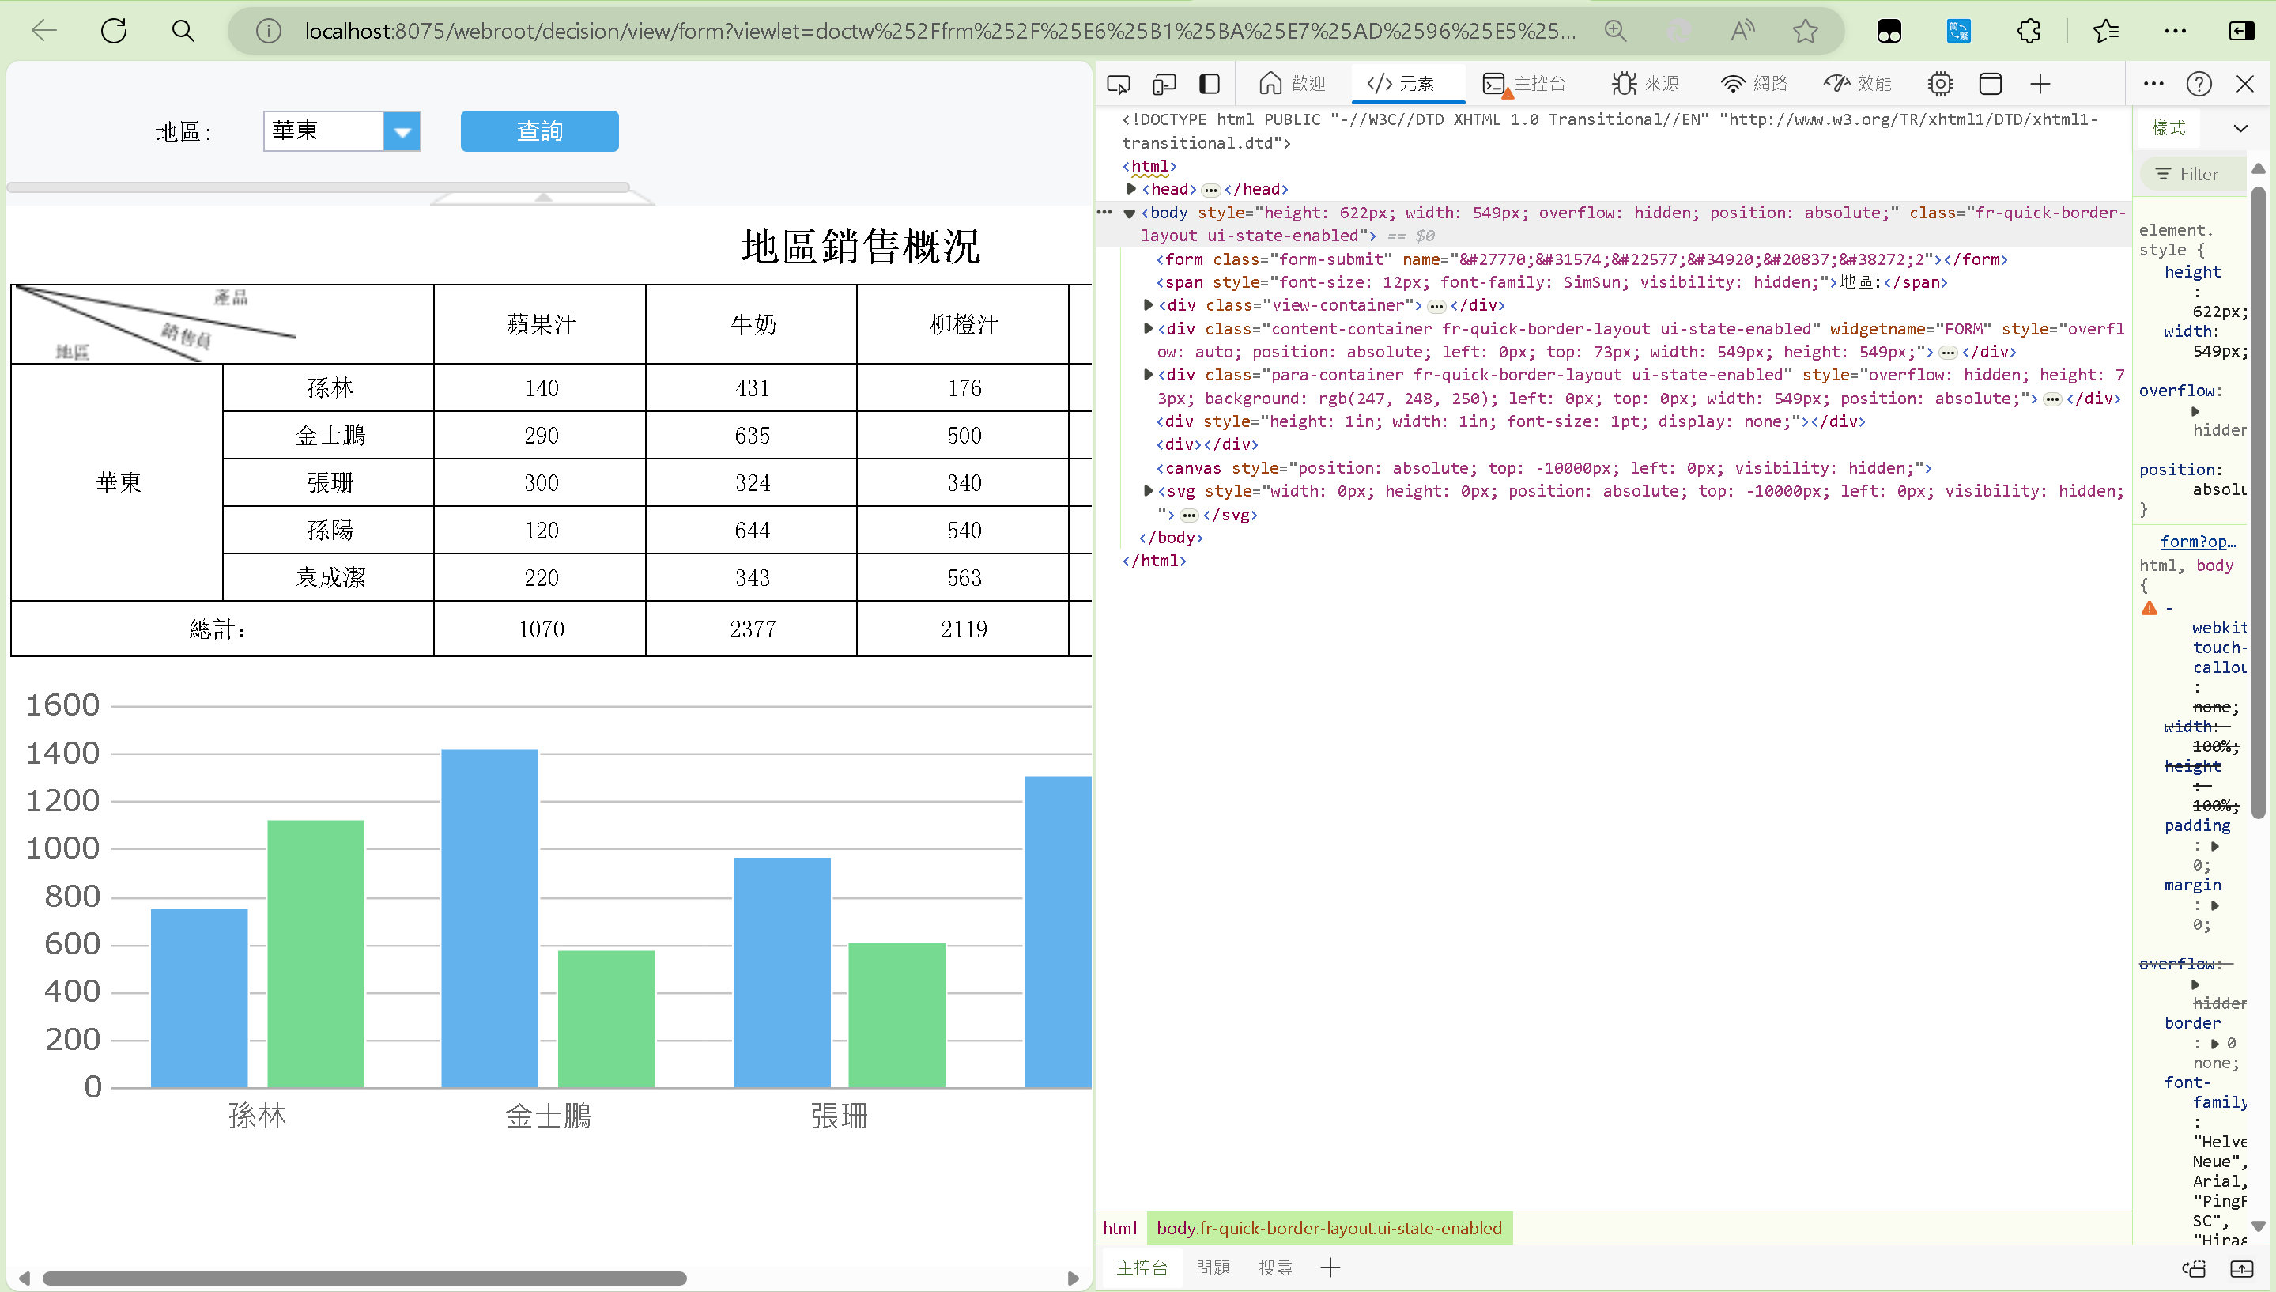This screenshot has width=2276, height=1292.
Task: Collapse the body element node
Action: [1129, 213]
